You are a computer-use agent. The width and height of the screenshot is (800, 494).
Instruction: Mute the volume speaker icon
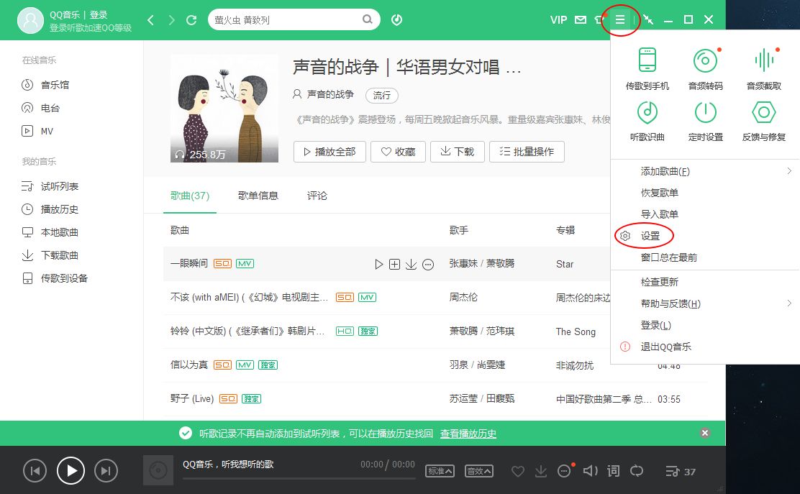point(591,470)
